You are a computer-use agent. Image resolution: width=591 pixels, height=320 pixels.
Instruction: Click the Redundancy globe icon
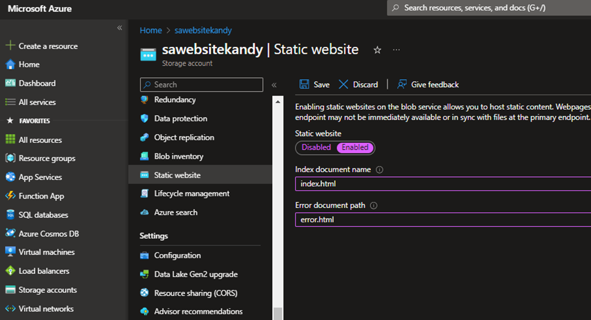click(x=144, y=99)
